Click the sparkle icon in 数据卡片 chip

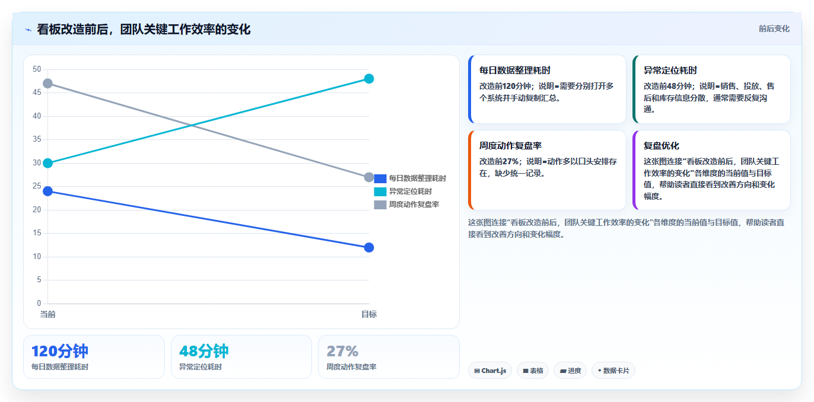click(600, 371)
